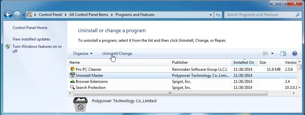This screenshot has height=115, width=305.
Task: Expand arrow after Control Panel breadcrumb
Action: click(65, 15)
